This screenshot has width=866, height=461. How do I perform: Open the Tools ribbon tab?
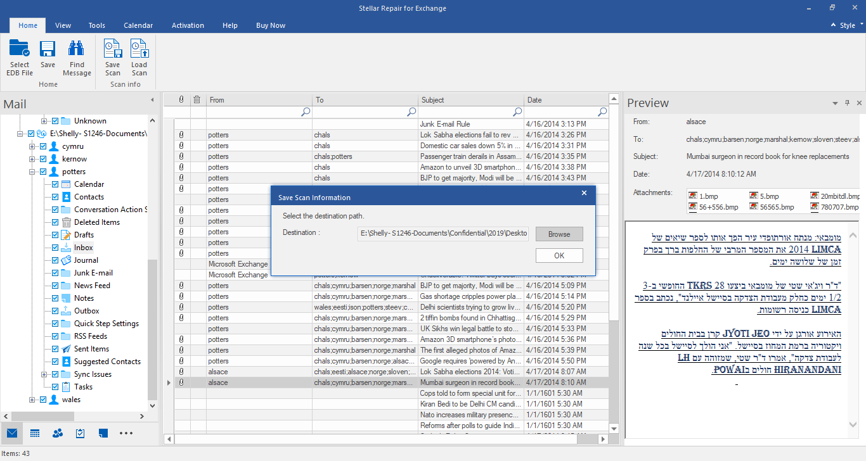pos(97,25)
